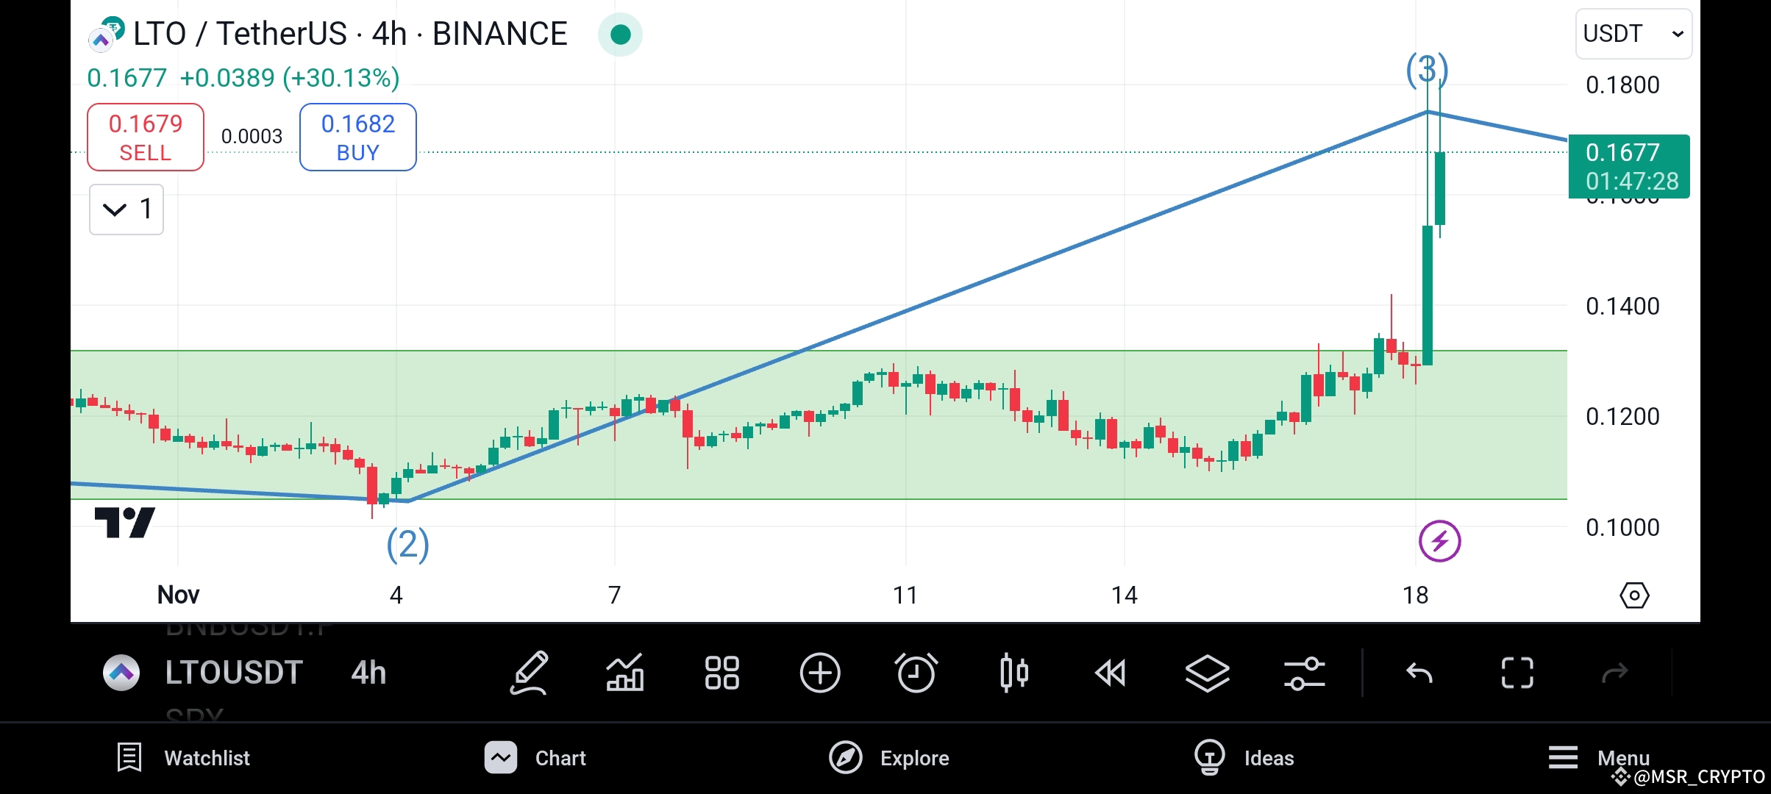
Task: Tap the LTO coin logo beside the title
Action: click(x=107, y=34)
